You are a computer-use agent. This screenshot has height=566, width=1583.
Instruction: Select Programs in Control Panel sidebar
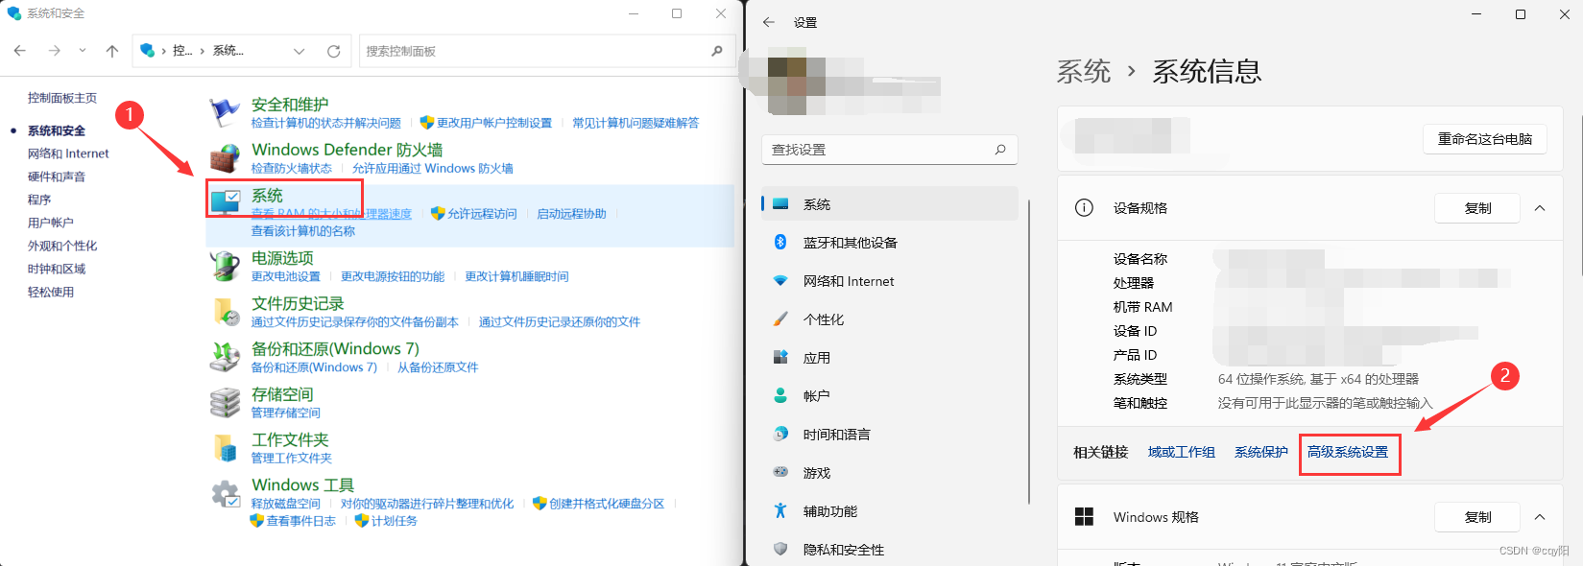click(39, 200)
